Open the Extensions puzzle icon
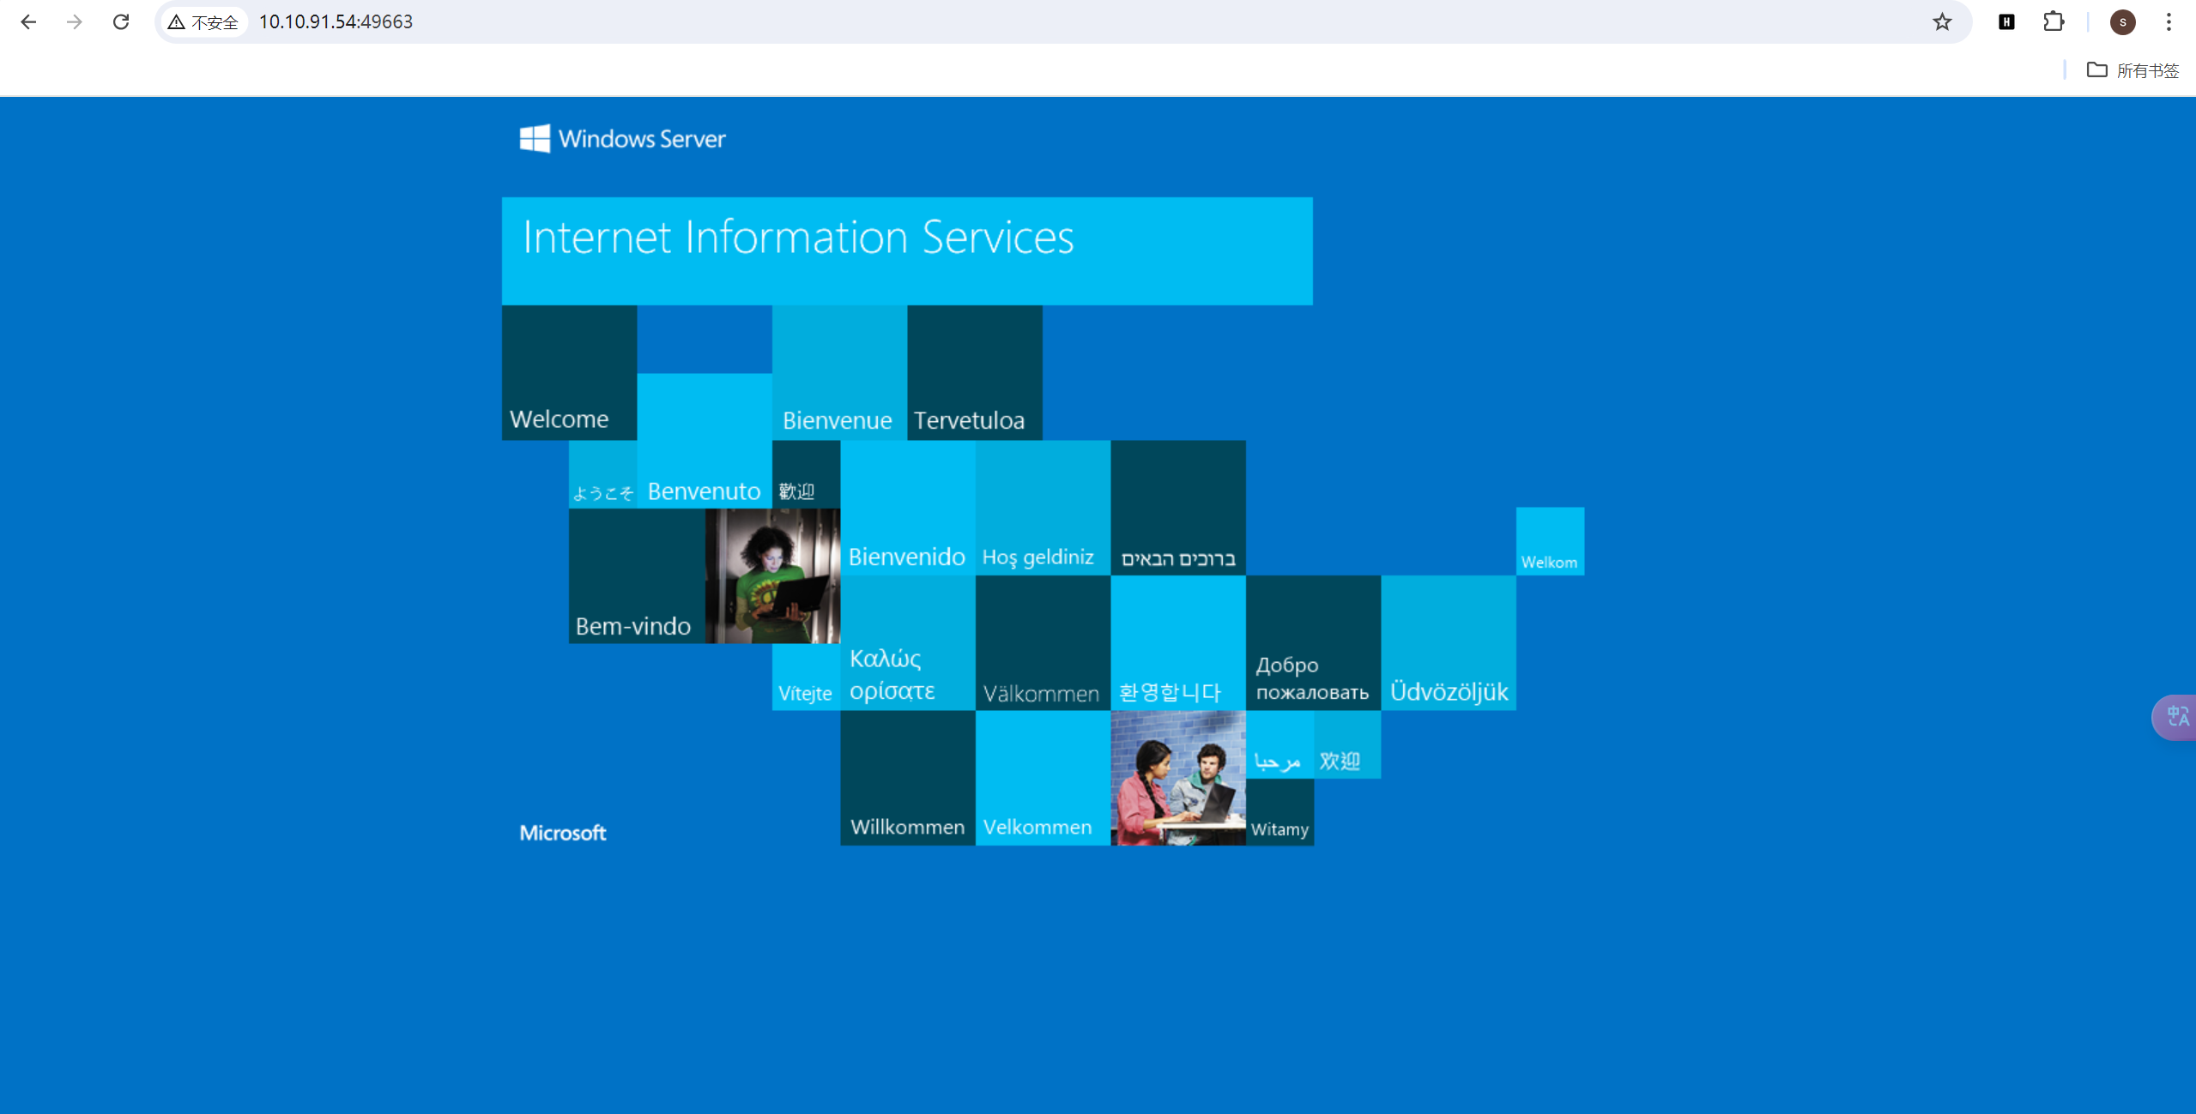 [x=2054, y=21]
